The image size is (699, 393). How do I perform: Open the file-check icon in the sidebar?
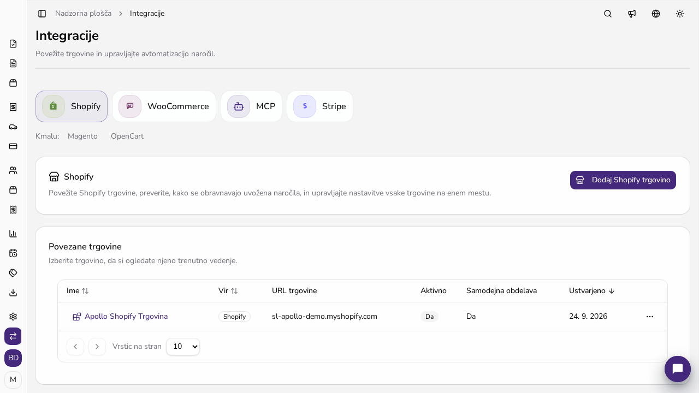coord(13,44)
